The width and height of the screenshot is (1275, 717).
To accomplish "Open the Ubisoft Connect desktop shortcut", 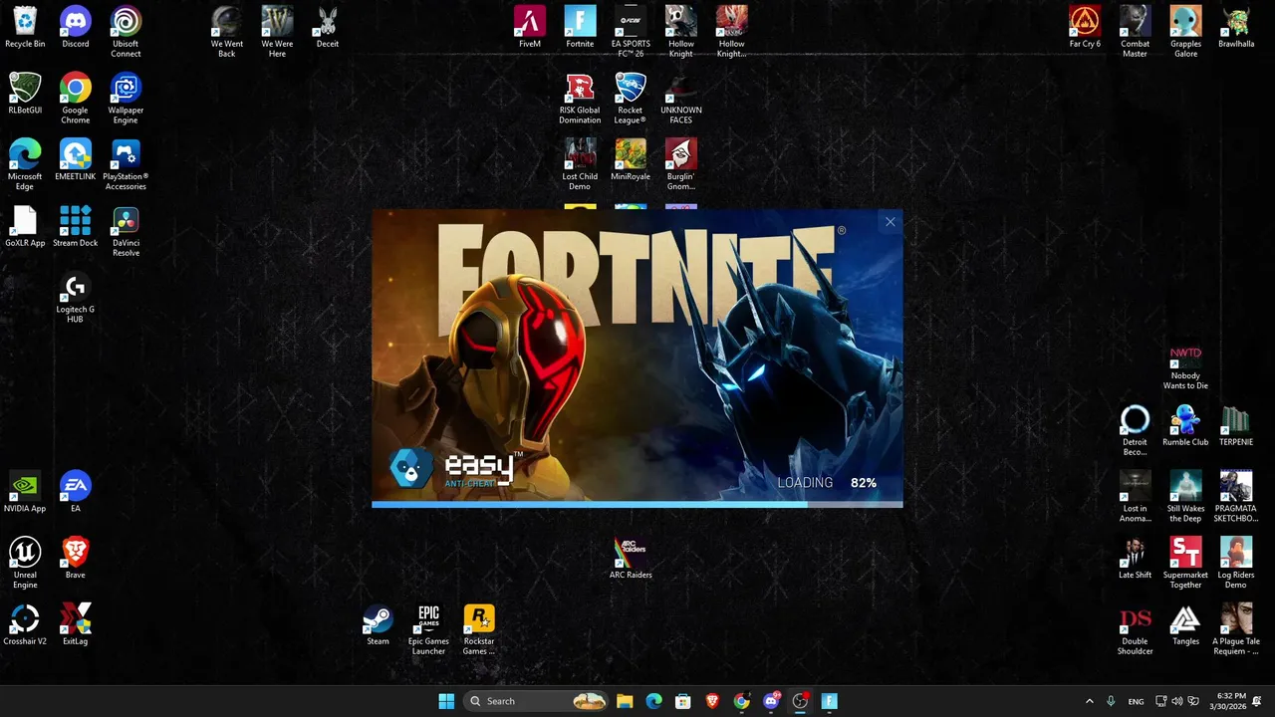I will point(126,32).
